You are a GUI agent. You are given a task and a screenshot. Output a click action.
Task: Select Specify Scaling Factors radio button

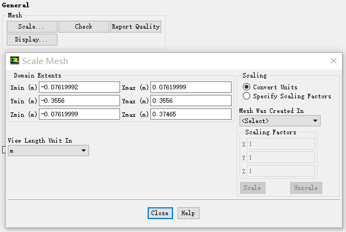click(246, 96)
